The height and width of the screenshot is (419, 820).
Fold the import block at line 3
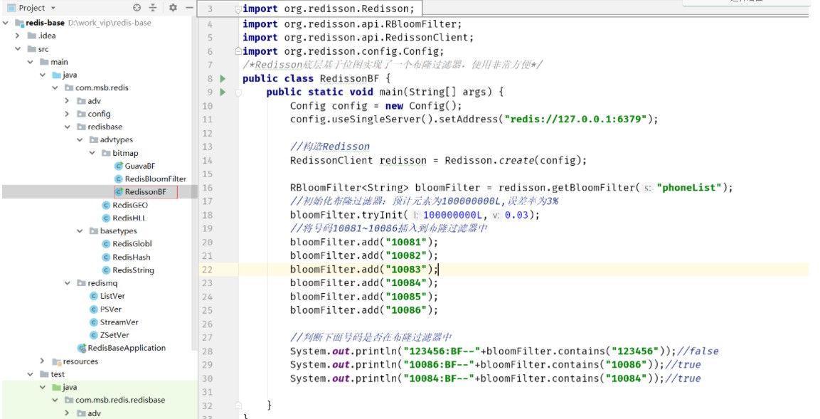238,9
